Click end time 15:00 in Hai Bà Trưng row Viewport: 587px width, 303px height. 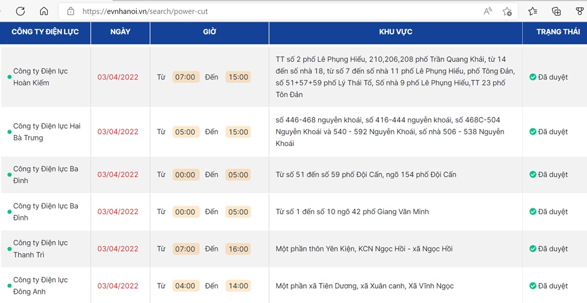(238, 132)
